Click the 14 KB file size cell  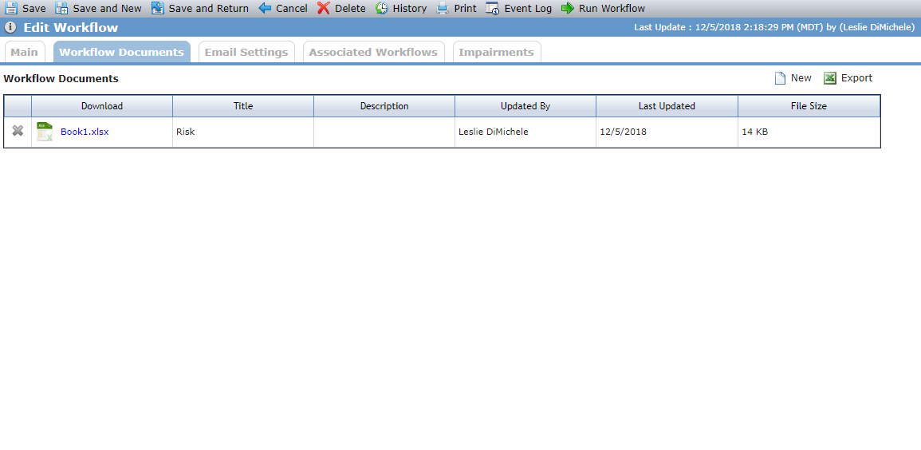809,132
